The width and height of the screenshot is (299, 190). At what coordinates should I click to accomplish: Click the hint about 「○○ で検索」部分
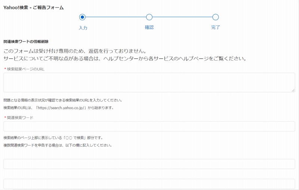[53, 138]
